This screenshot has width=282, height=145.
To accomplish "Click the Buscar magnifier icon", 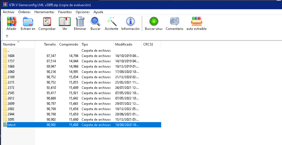I will coord(95,21).
